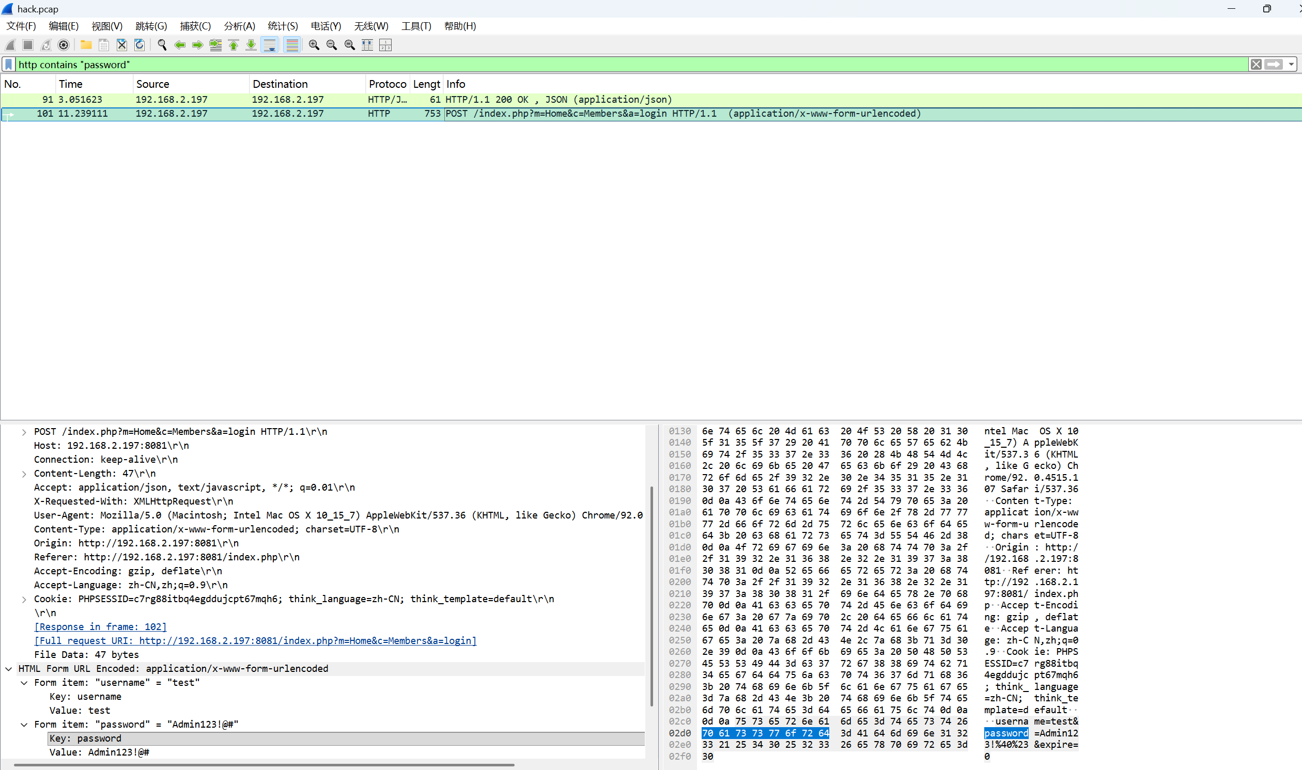Open capture options gear icon
This screenshot has height=770, width=1302.
point(64,45)
